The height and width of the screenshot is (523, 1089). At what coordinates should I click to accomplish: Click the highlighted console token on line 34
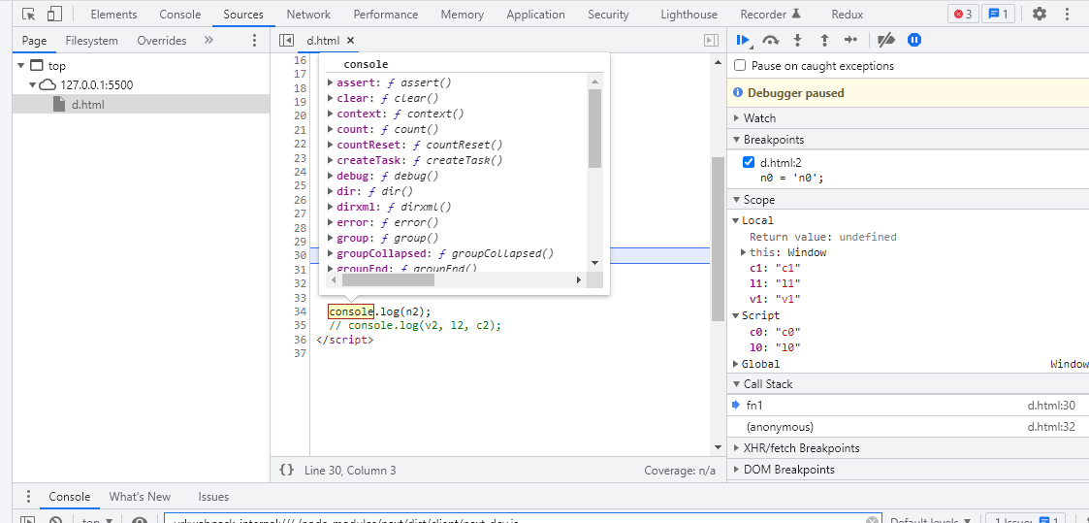coord(351,311)
